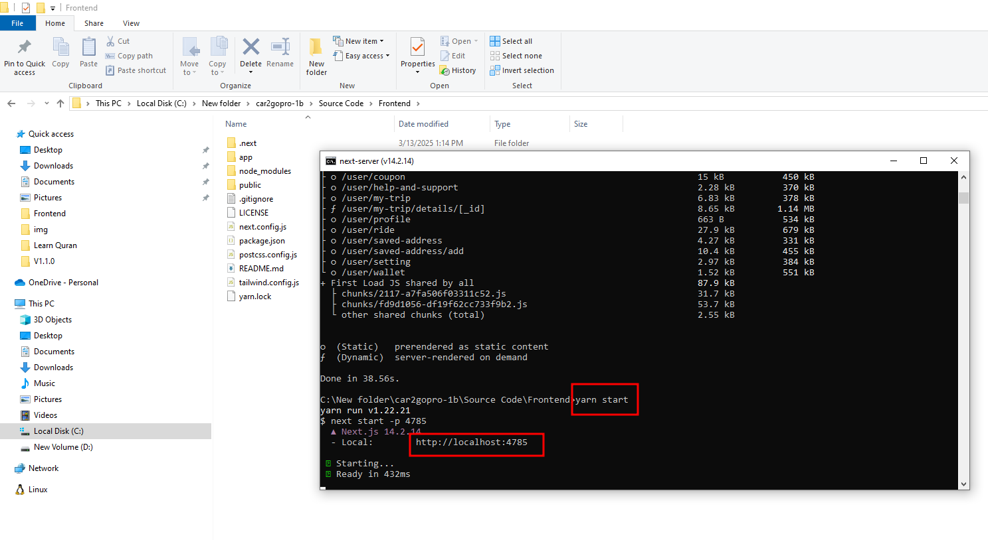Select the LICENSE file
The width and height of the screenshot is (988, 540).
(254, 213)
